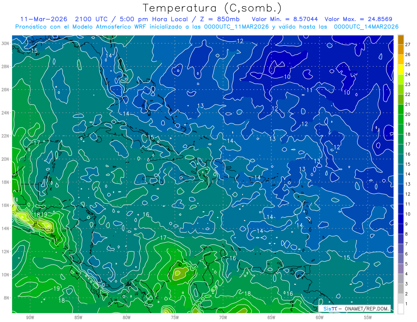The width and height of the screenshot is (417, 322).
Task: Click the colorbar value label '26'
Action: click(408, 54)
